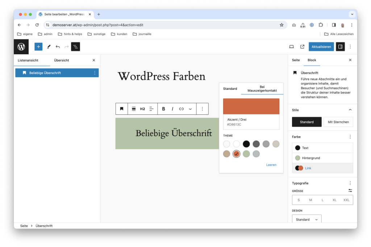Switch to the Seite tab
Screen dimensions: 371x247
(296, 60)
